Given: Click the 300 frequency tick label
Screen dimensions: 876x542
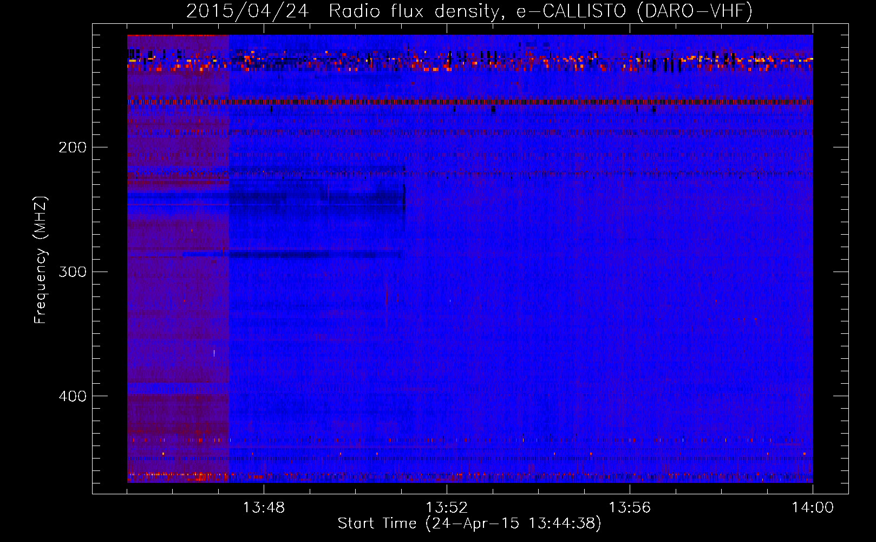Looking at the screenshot, I should [73, 272].
